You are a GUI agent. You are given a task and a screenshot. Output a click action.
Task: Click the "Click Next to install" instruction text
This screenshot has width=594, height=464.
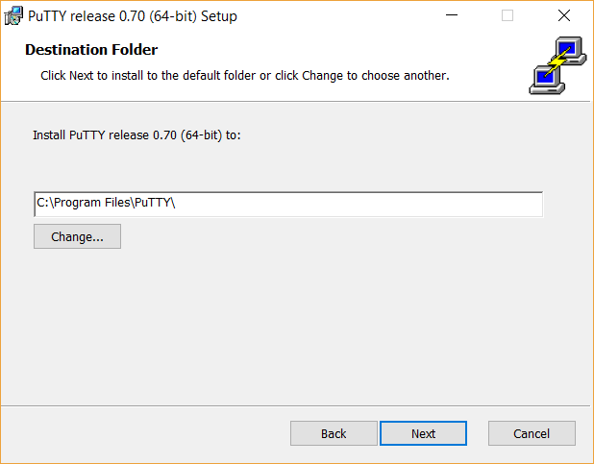244,75
